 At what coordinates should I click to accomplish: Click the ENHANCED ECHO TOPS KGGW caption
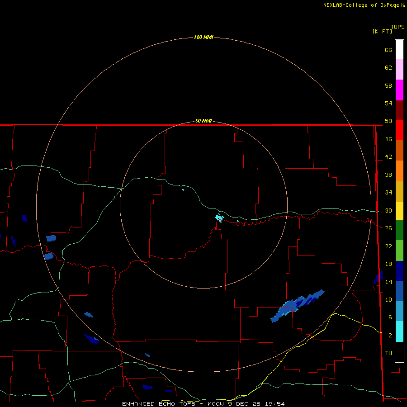203,404
